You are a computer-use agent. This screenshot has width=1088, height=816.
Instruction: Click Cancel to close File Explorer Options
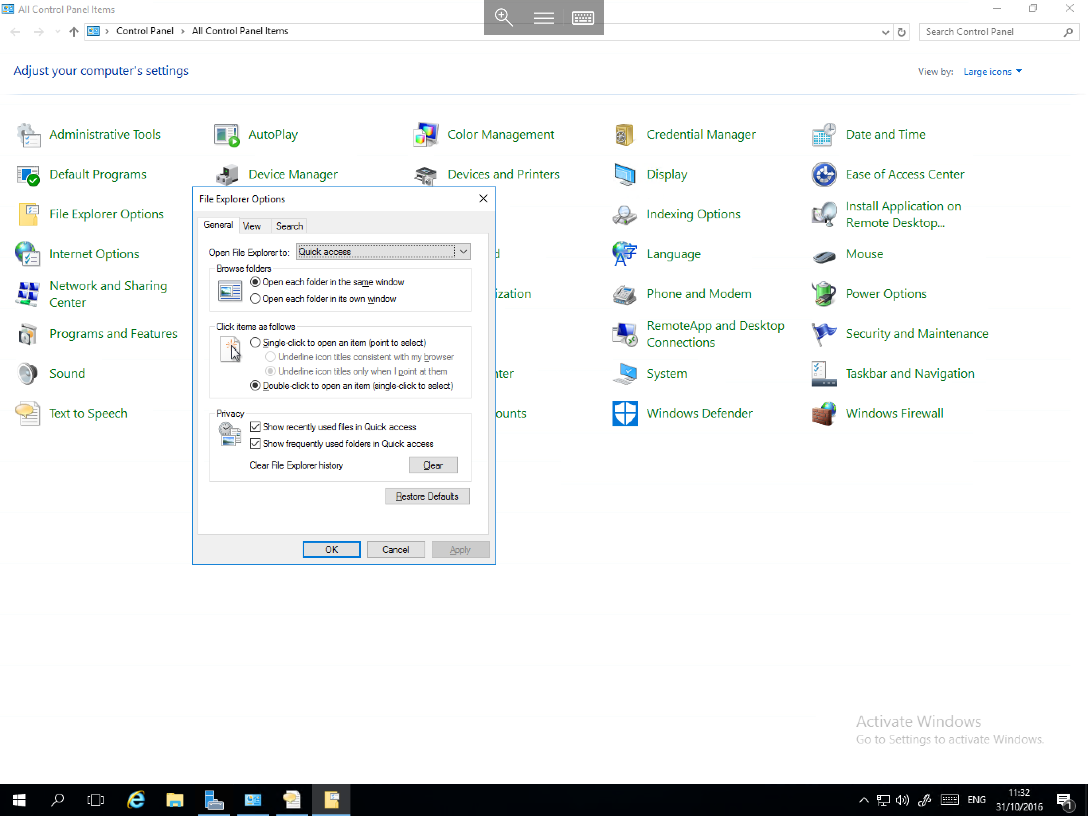click(x=396, y=549)
